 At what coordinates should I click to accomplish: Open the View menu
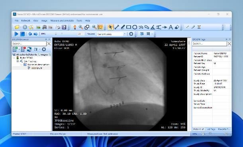tap(35, 21)
